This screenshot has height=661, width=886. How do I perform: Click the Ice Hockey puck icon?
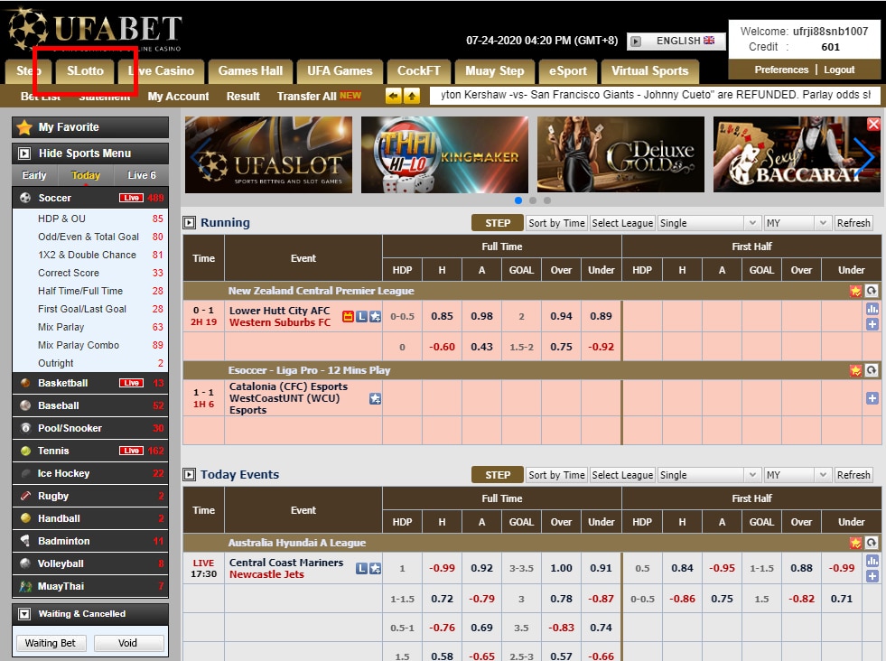point(25,473)
